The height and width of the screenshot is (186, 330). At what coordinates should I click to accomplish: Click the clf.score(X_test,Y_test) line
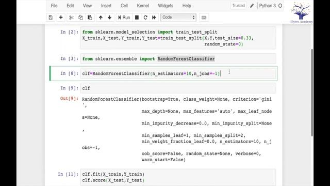tap(113, 180)
